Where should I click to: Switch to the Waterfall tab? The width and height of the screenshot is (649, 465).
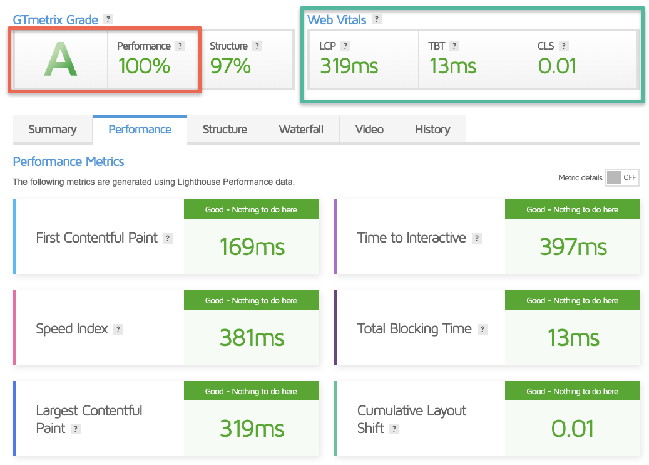pyautogui.click(x=301, y=129)
